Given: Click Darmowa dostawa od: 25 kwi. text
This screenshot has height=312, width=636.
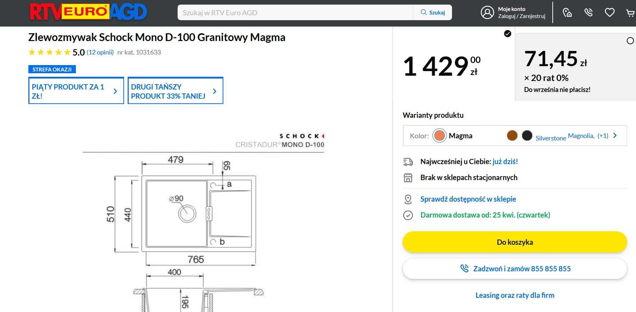Looking at the screenshot, I should click(x=485, y=215).
